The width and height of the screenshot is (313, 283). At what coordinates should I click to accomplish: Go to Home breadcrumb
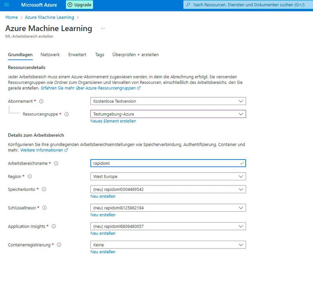click(12, 17)
